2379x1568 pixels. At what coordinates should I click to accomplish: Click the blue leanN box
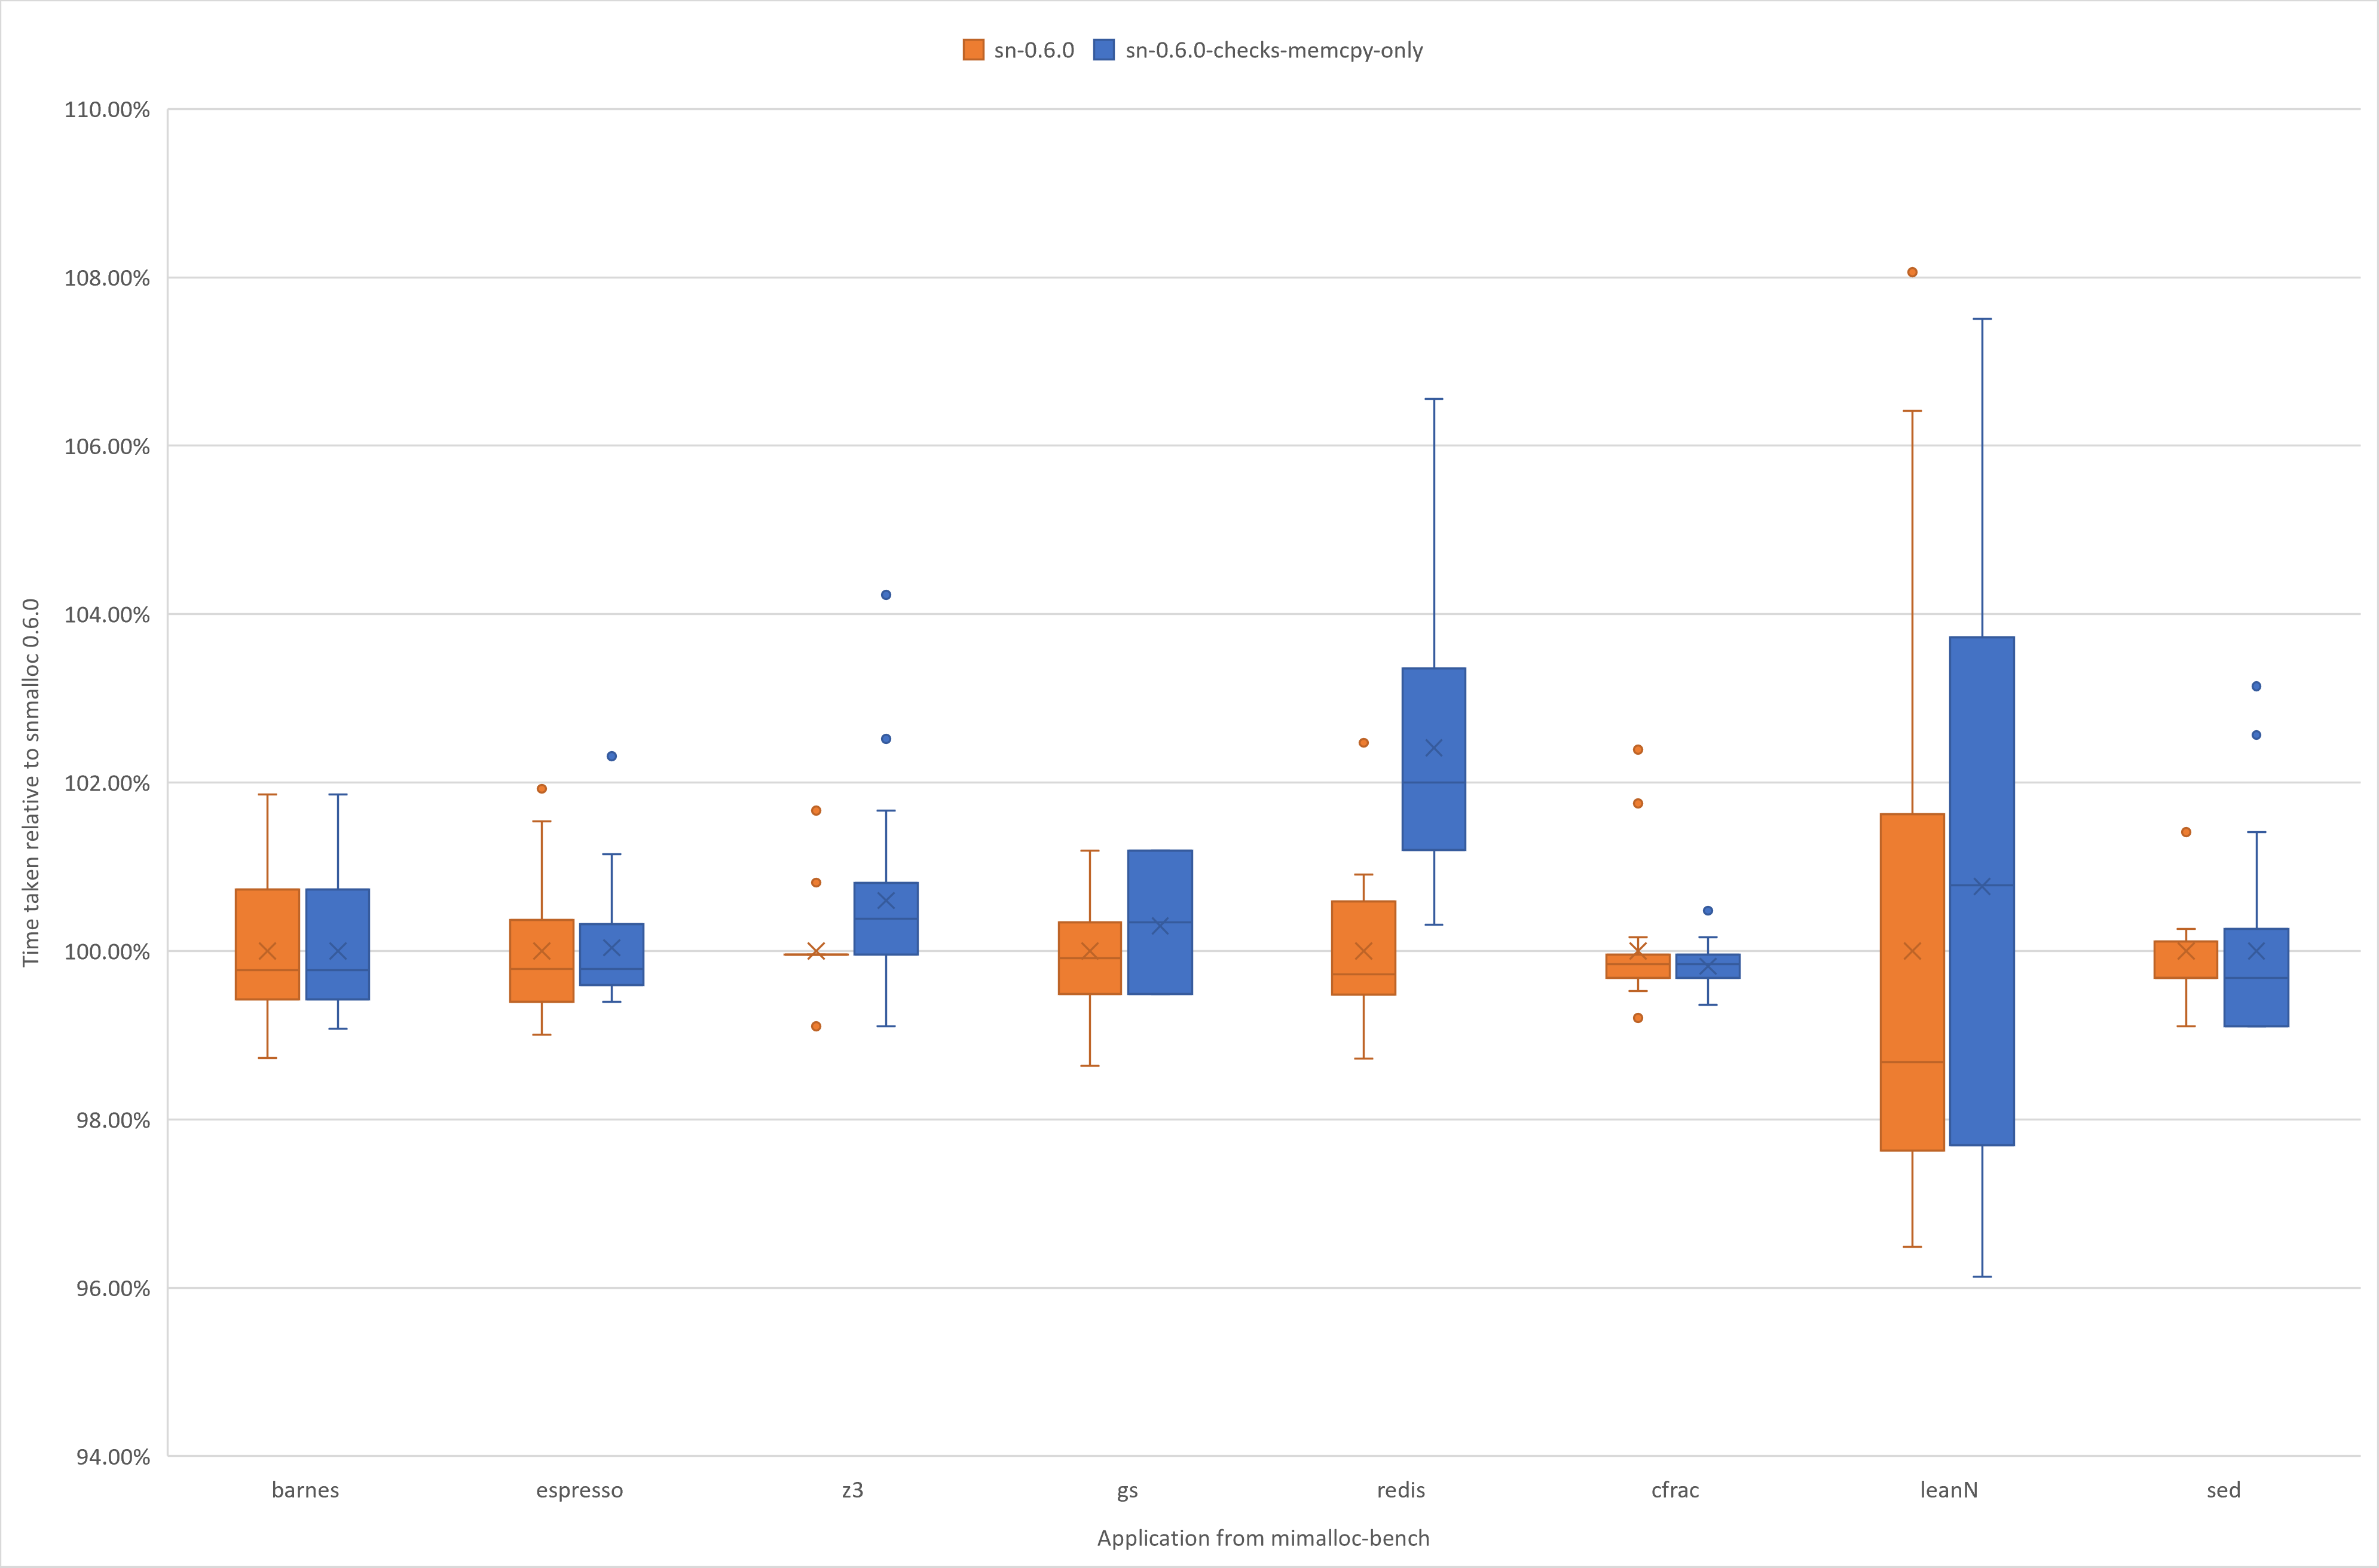(x=1982, y=891)
